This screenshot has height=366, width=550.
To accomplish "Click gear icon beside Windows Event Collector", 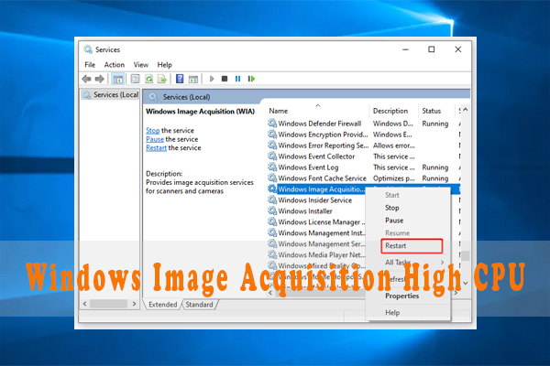I will (x=272, y=156).
